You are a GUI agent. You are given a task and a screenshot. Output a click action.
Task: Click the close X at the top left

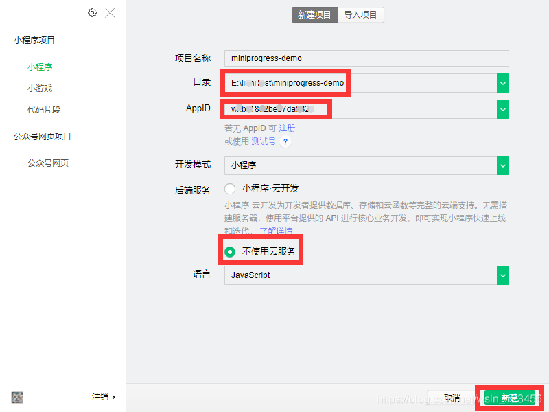click(x=110, y=12)
